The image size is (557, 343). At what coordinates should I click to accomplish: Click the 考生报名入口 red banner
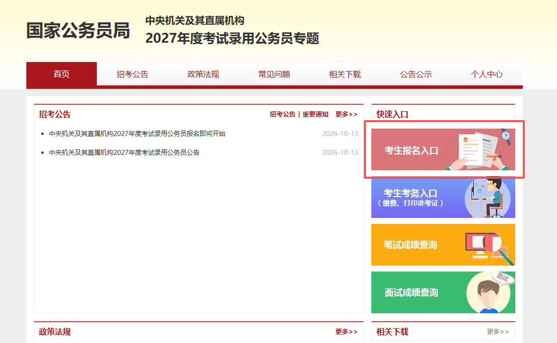click(x=443, y=149)
